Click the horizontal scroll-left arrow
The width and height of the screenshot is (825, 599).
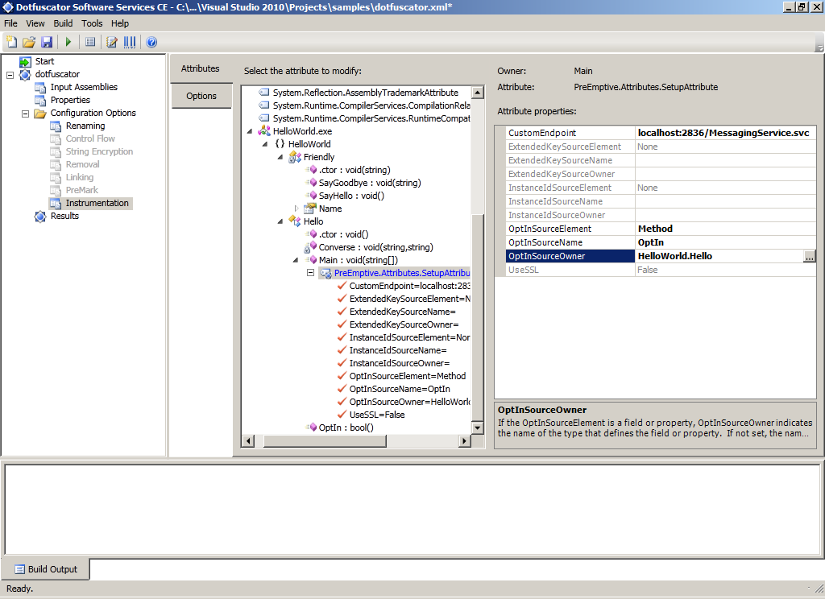(248, 440)
